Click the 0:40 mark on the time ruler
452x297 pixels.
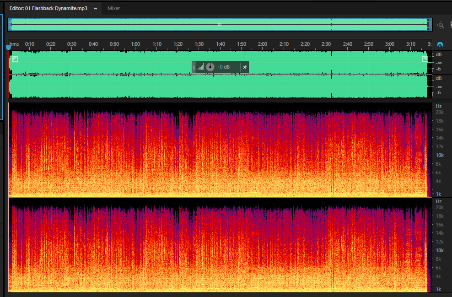[x=93, y=44]
